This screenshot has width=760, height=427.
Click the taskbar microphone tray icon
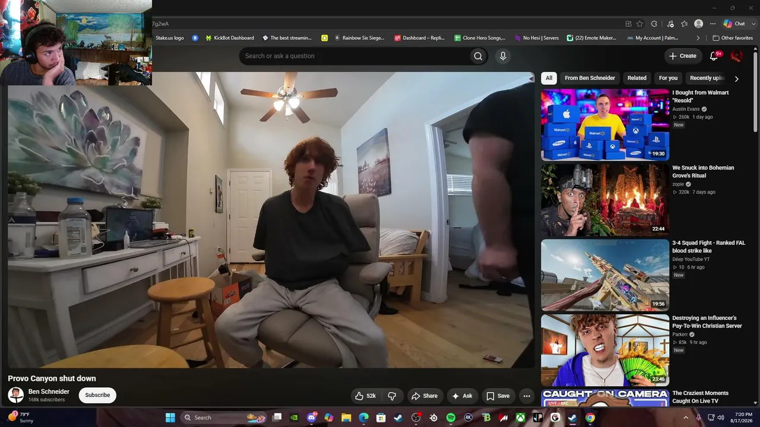coord(698,418)
